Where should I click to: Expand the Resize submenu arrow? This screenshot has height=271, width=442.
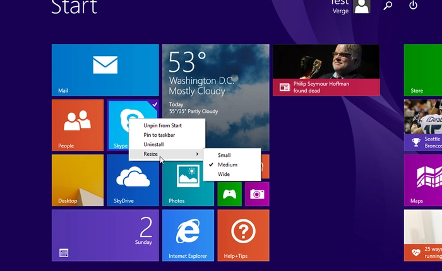pos(197,154)
